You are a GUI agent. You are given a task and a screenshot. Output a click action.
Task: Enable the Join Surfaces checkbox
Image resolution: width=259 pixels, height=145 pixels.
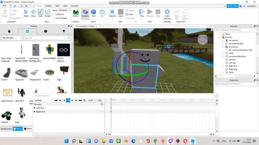coord(53,18)
